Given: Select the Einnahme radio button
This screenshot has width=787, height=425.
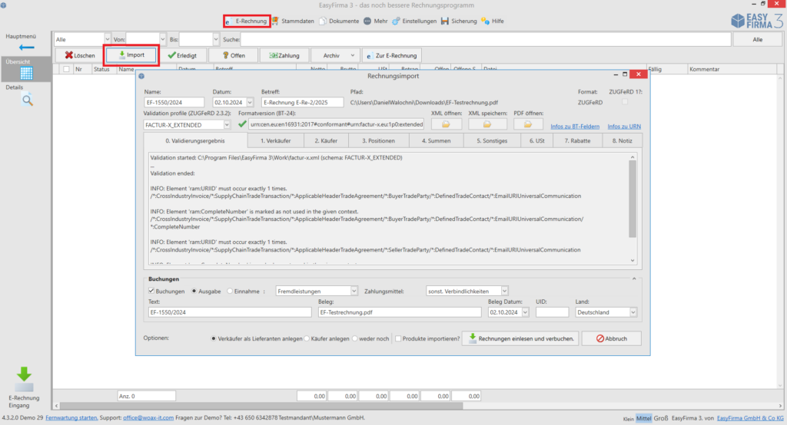Looking at the screenshot, I should pyautogui.click(x=230, y=291).
